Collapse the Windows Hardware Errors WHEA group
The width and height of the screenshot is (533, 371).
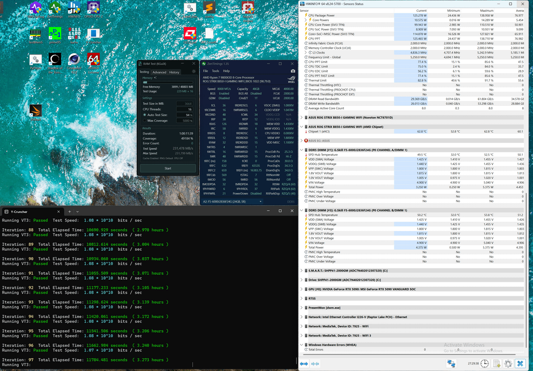(x=302, y=345)
